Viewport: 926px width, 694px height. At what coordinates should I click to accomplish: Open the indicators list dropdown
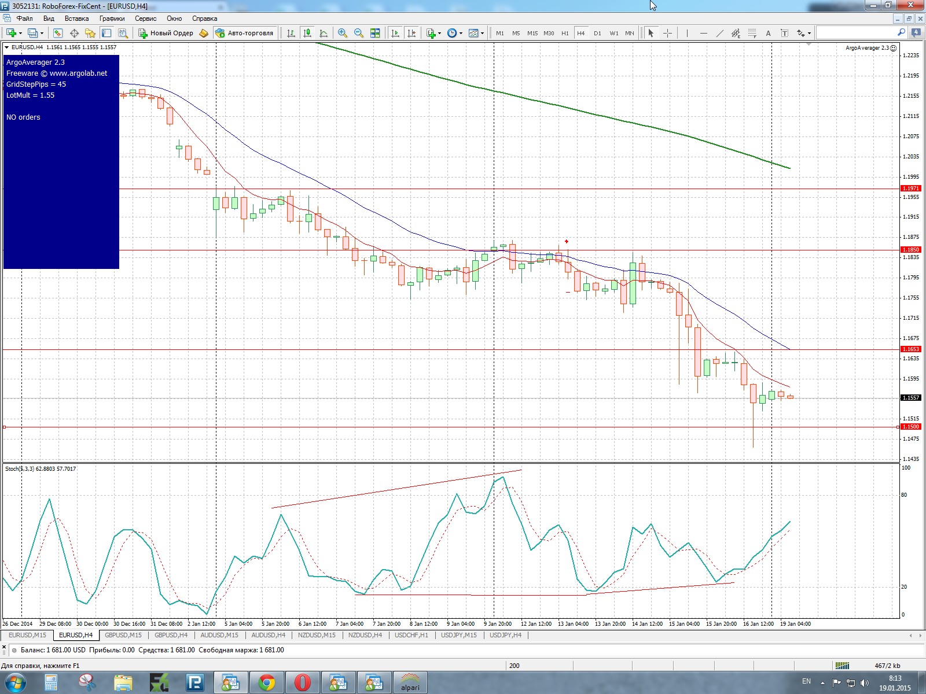click(440, 33)
